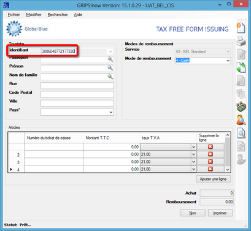251x231 pixels.
Task: Click row 3 Montant T.T.C cell
Action: 112,162
